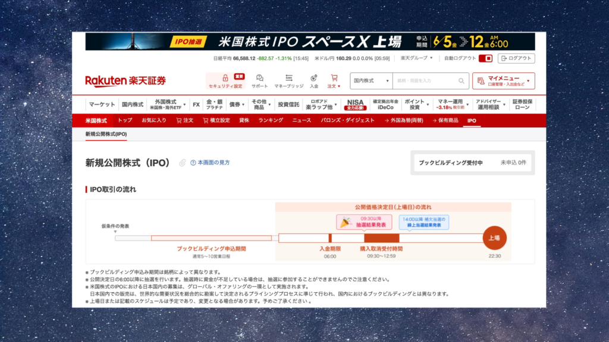Click the paperclip link icon beside IPO title
Viewport: 609px width, 342px height.
coord(182,163)
